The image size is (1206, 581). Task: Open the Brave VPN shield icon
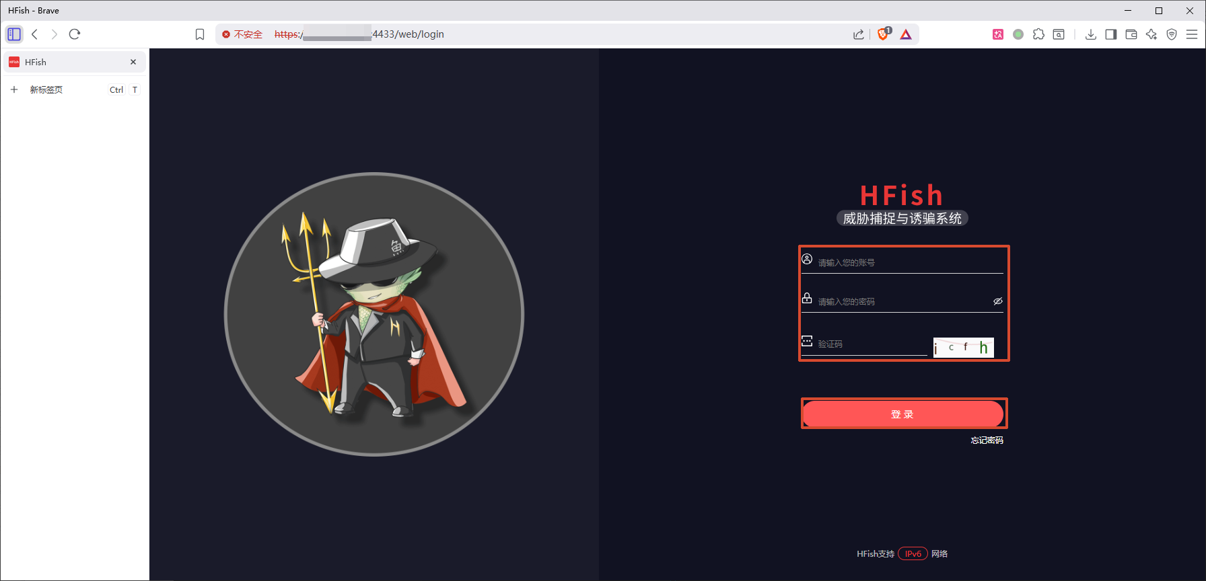point(1172,34)
